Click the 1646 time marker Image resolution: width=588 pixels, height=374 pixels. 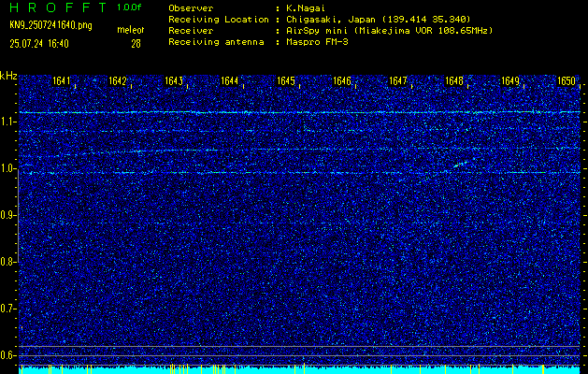(342, 81)
